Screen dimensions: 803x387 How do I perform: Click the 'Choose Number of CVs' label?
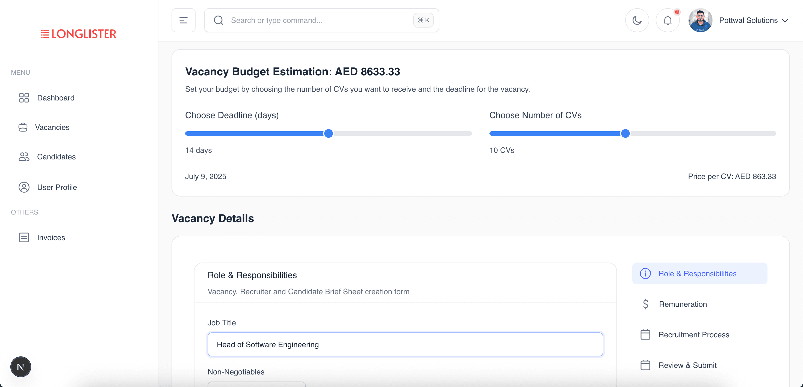coord(535,115)
